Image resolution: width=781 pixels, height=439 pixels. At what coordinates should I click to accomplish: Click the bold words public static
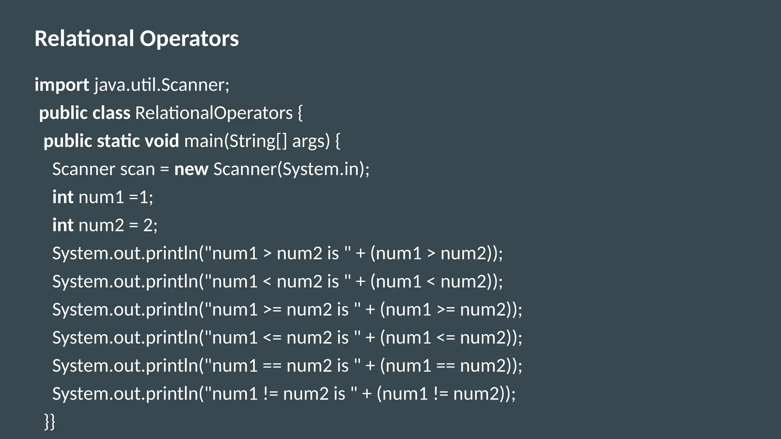tap(92, 141)
